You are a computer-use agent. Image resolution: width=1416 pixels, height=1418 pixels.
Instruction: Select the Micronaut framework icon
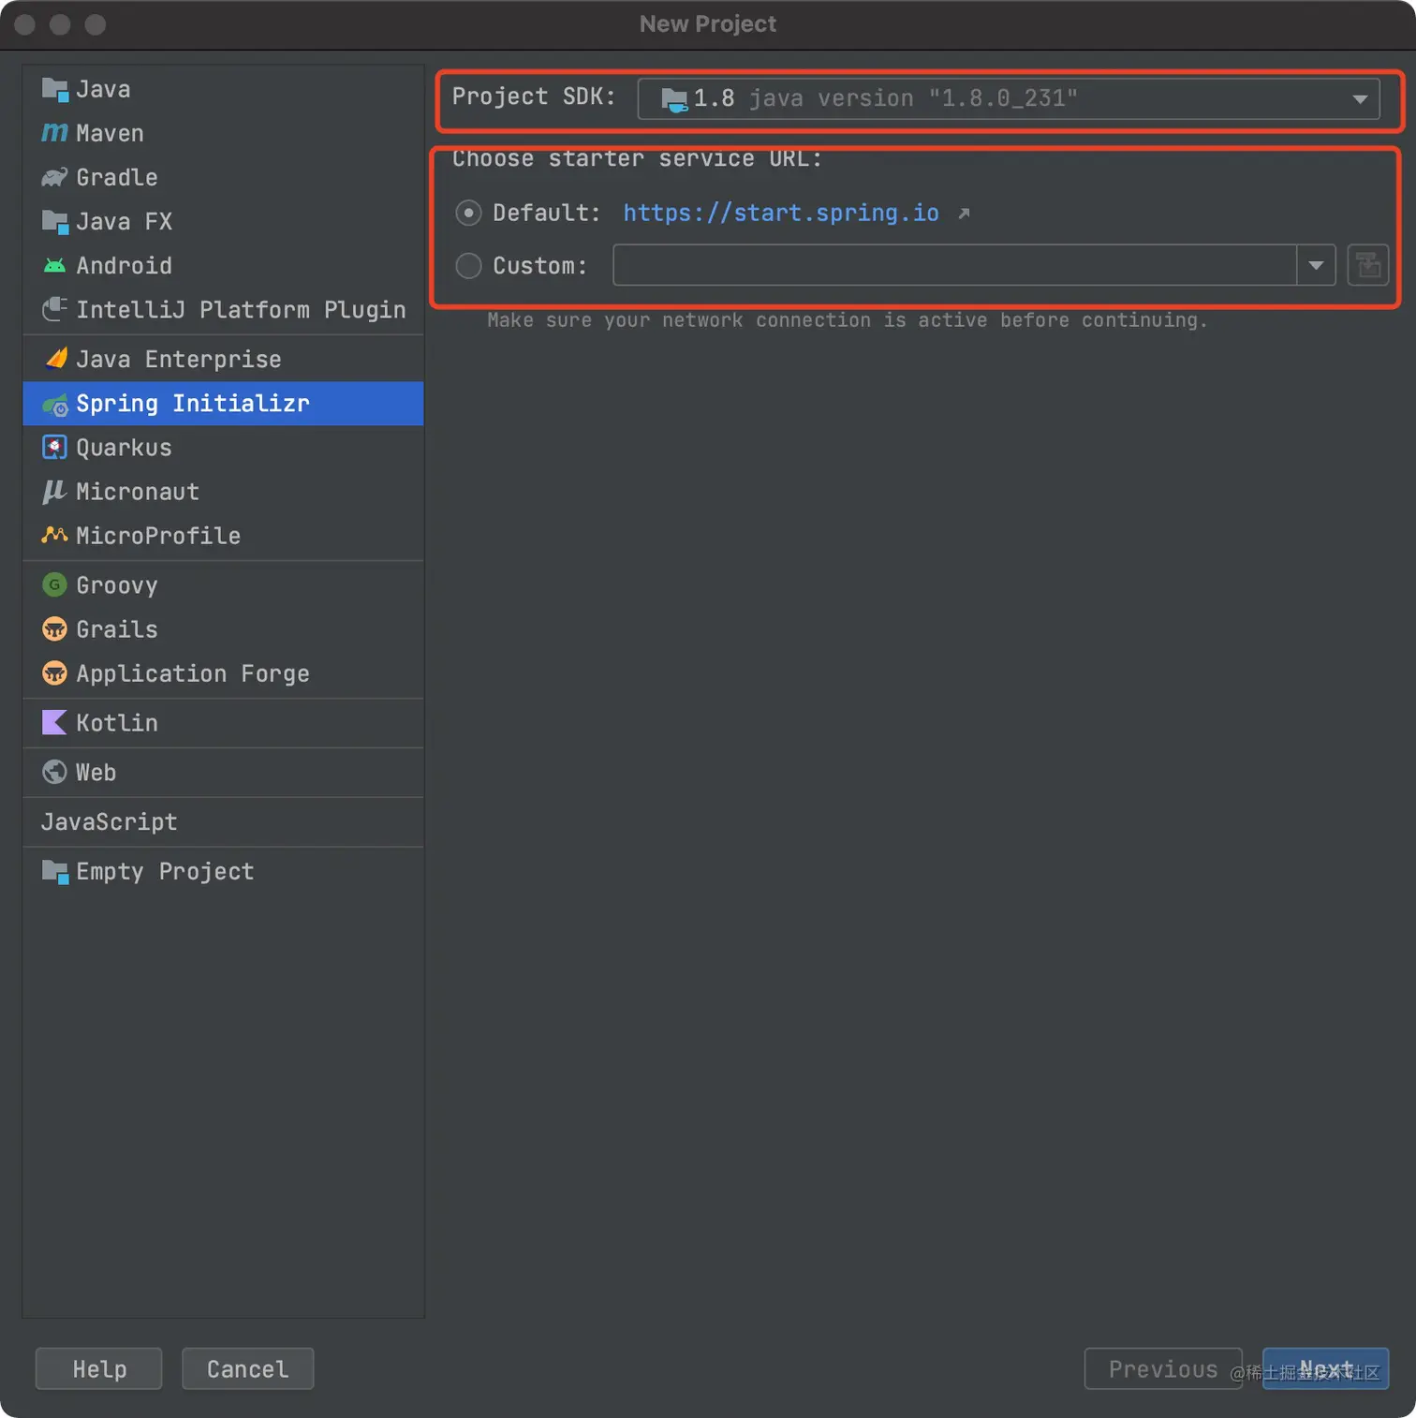click(53, 491)
